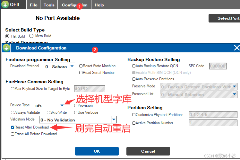Open the Tools menu

pyautogui.click(x=49, y=5)
